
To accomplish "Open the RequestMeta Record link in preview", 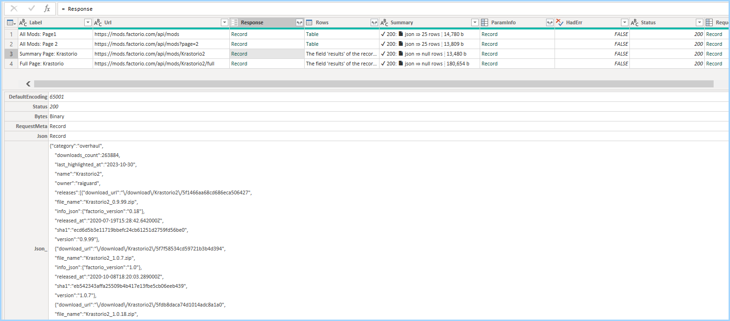I will coord(58,126).
